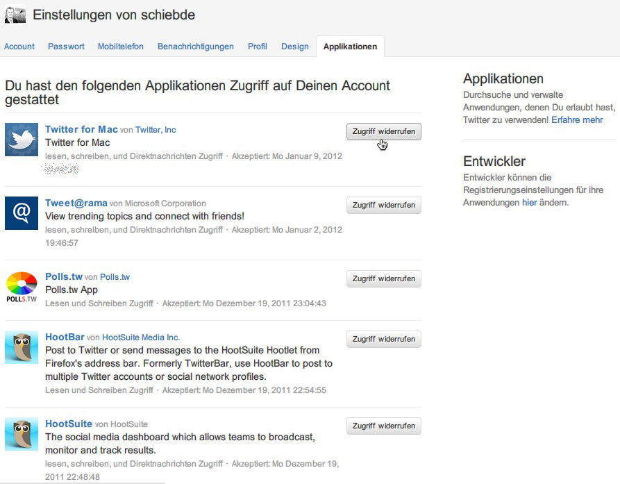
Task: Go to the Benachrichtigungen tab
Action: pos(195,47)
